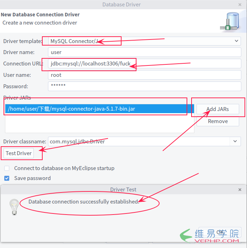247x248 pixels.
Task: Click the 'Create a new connection driver' subtitle
Action: [x=40, y=23]
